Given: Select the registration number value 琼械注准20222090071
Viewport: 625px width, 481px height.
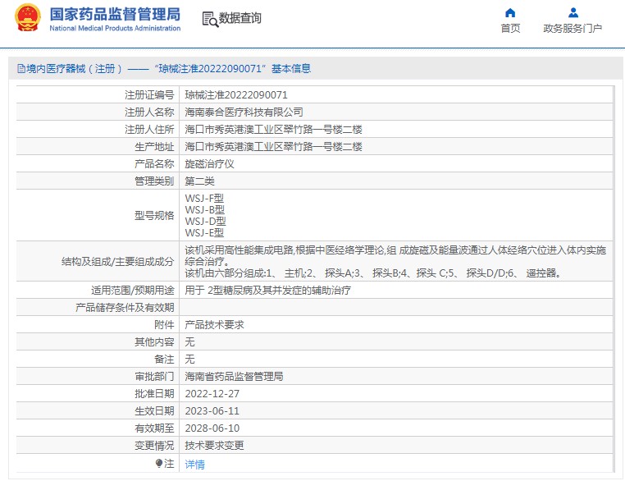Looking at the screenshot, I should [236, 94].
